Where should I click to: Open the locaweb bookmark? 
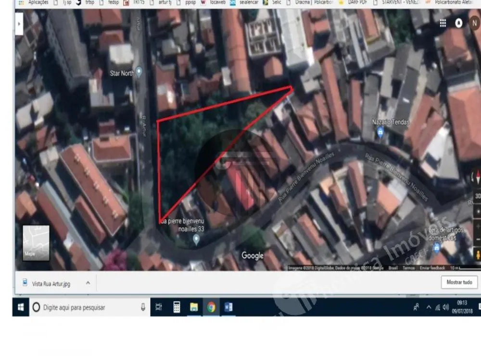tap(214, 2)
